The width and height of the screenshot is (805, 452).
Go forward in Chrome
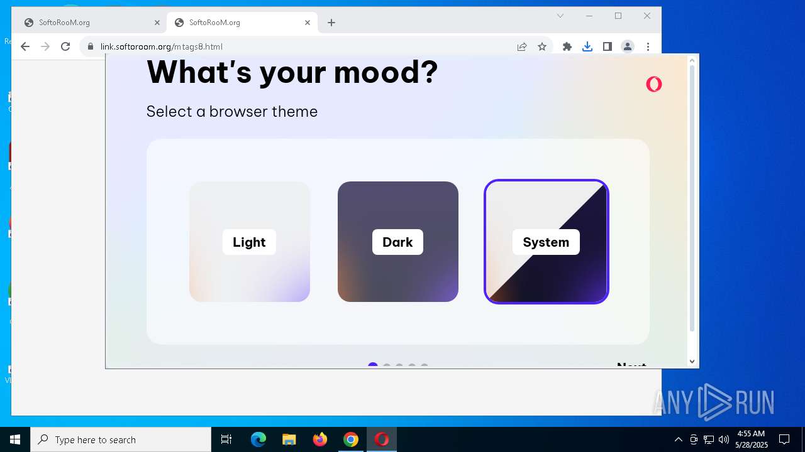(45, 46)
